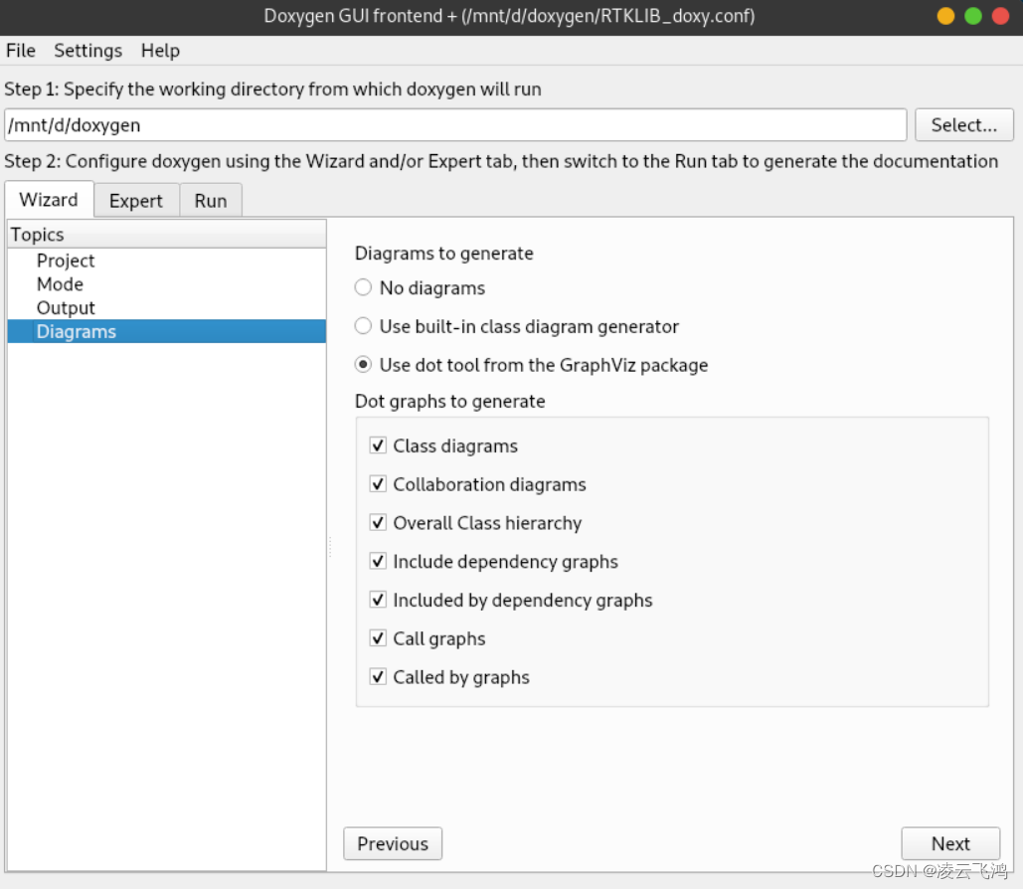Click the yellow minimize window button
The height and width of the screenshot is (889, 1023).
click(945, 16)
